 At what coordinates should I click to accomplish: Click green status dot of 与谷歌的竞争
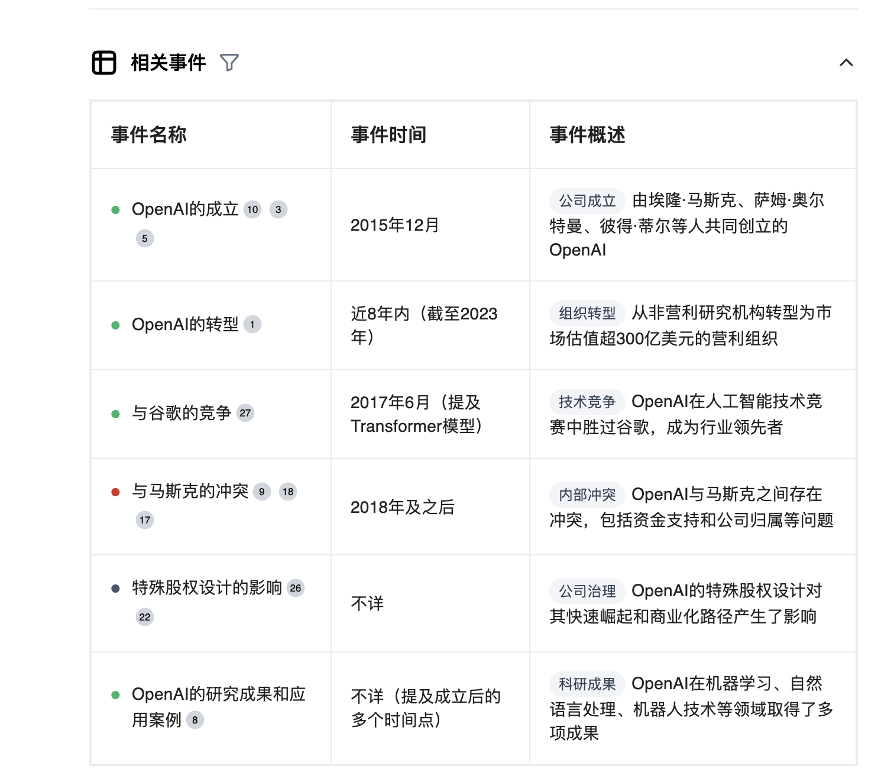tap(116, 414)
